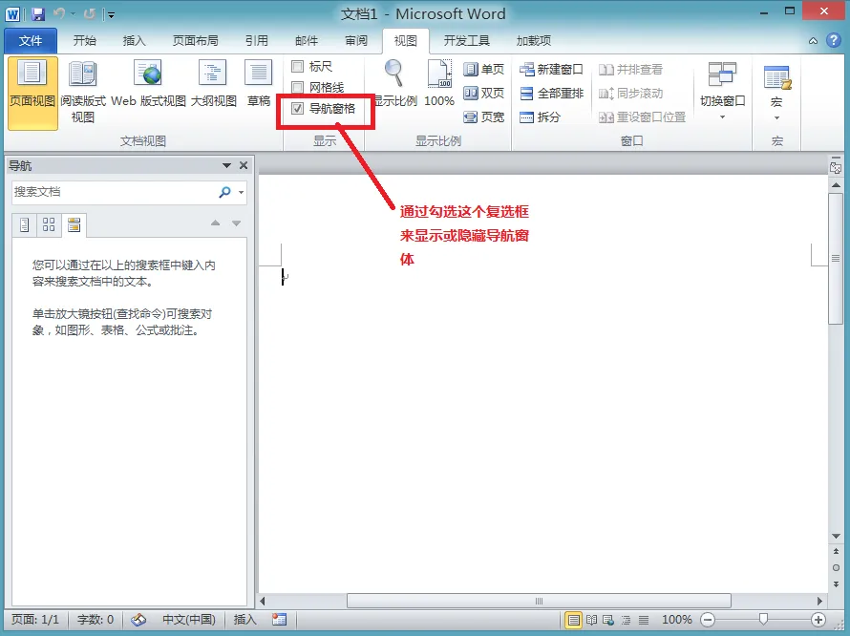Switch to the 插入 insert tab
850x636 pixels.
[134, 41]
